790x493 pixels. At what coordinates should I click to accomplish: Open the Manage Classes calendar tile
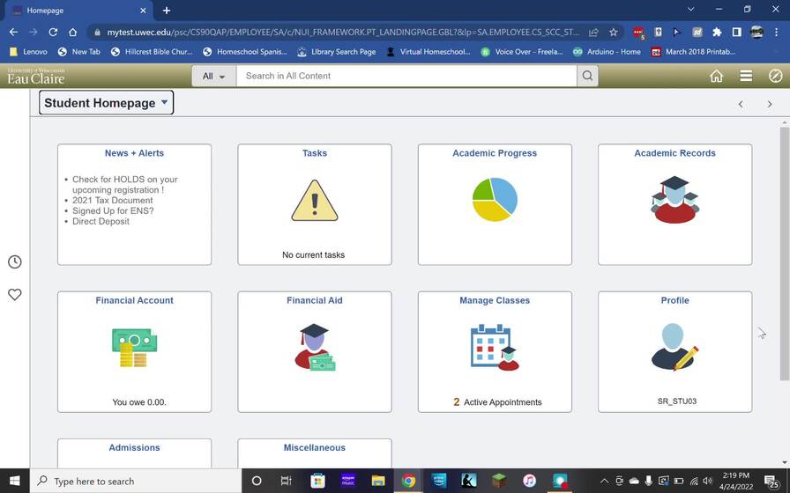pos(495,351)
